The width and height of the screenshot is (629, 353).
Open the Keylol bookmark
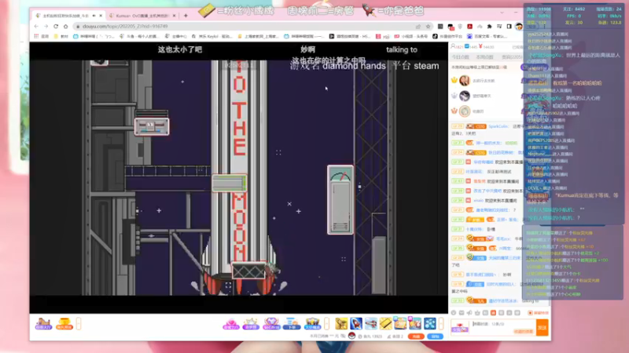(212, 36)
